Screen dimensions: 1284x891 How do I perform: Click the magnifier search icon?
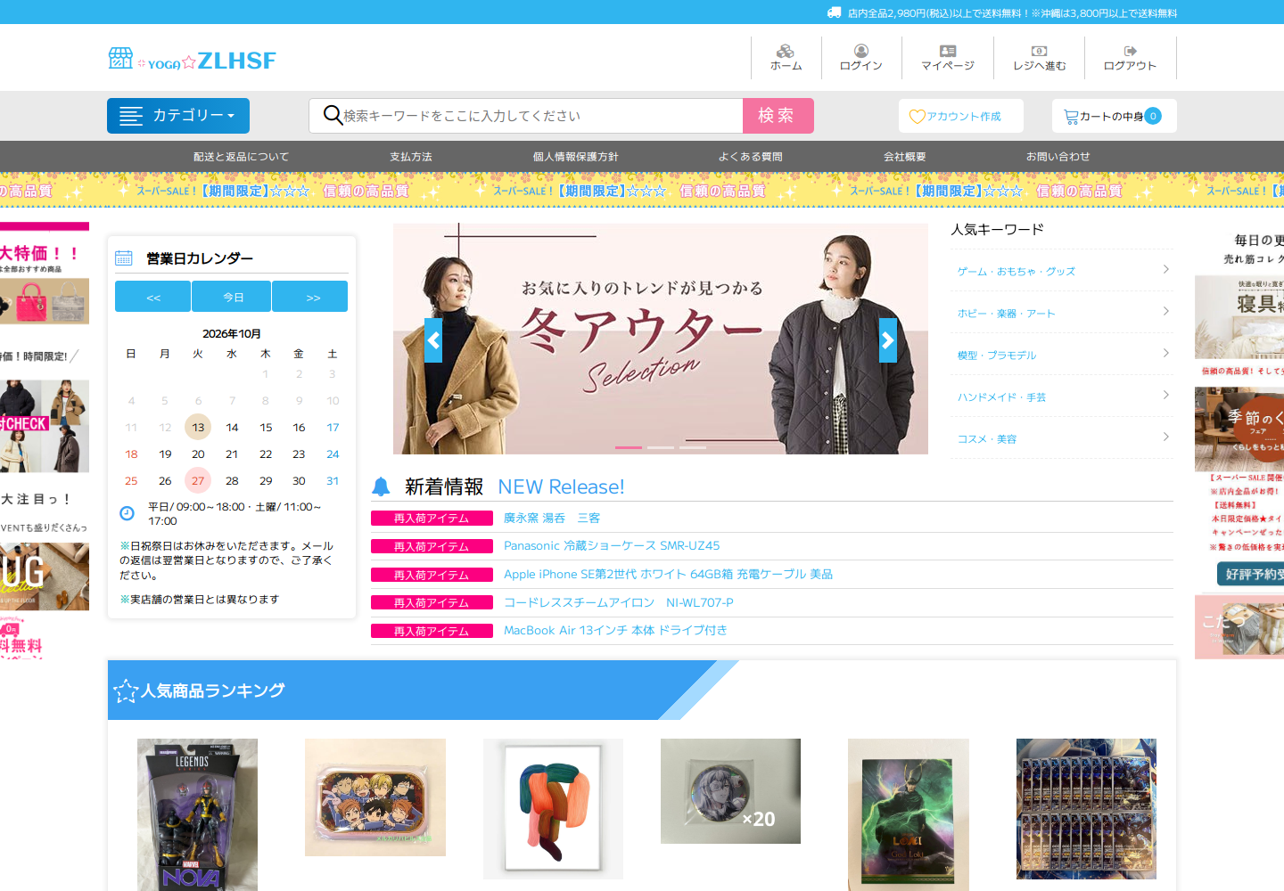coord(333,115)
